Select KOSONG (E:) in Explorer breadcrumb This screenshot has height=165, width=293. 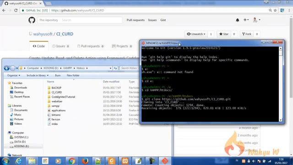coord(51,68)
